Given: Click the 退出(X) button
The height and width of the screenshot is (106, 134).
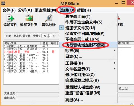Looking at the screenshot, I should click(124, 88).
